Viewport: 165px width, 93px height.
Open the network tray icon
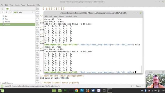click(152, 91)
